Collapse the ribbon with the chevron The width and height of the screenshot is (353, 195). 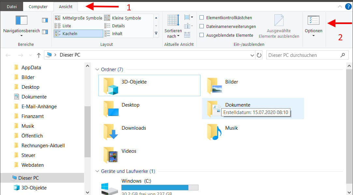340,6
